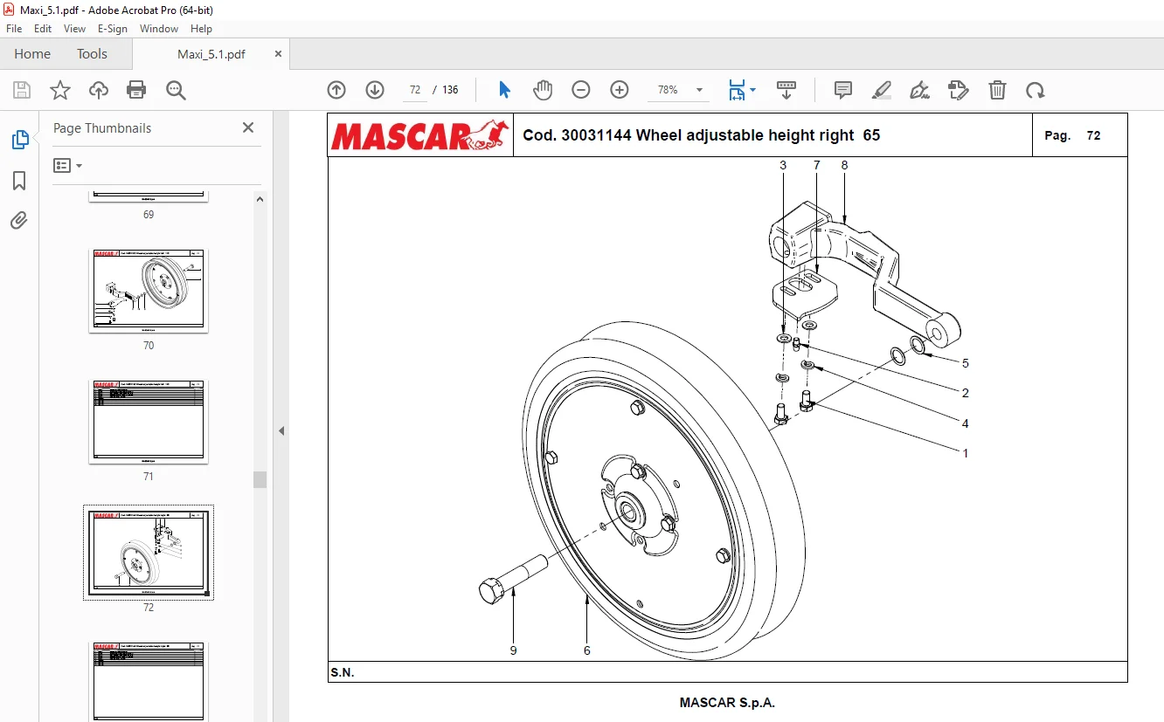Click the Save file icon
Viewport: 1164px width, 722px height.
[22, 90]
